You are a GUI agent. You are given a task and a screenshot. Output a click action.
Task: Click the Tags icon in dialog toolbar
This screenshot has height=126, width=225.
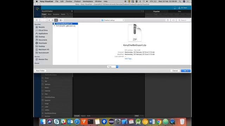(x=173, y=20)
